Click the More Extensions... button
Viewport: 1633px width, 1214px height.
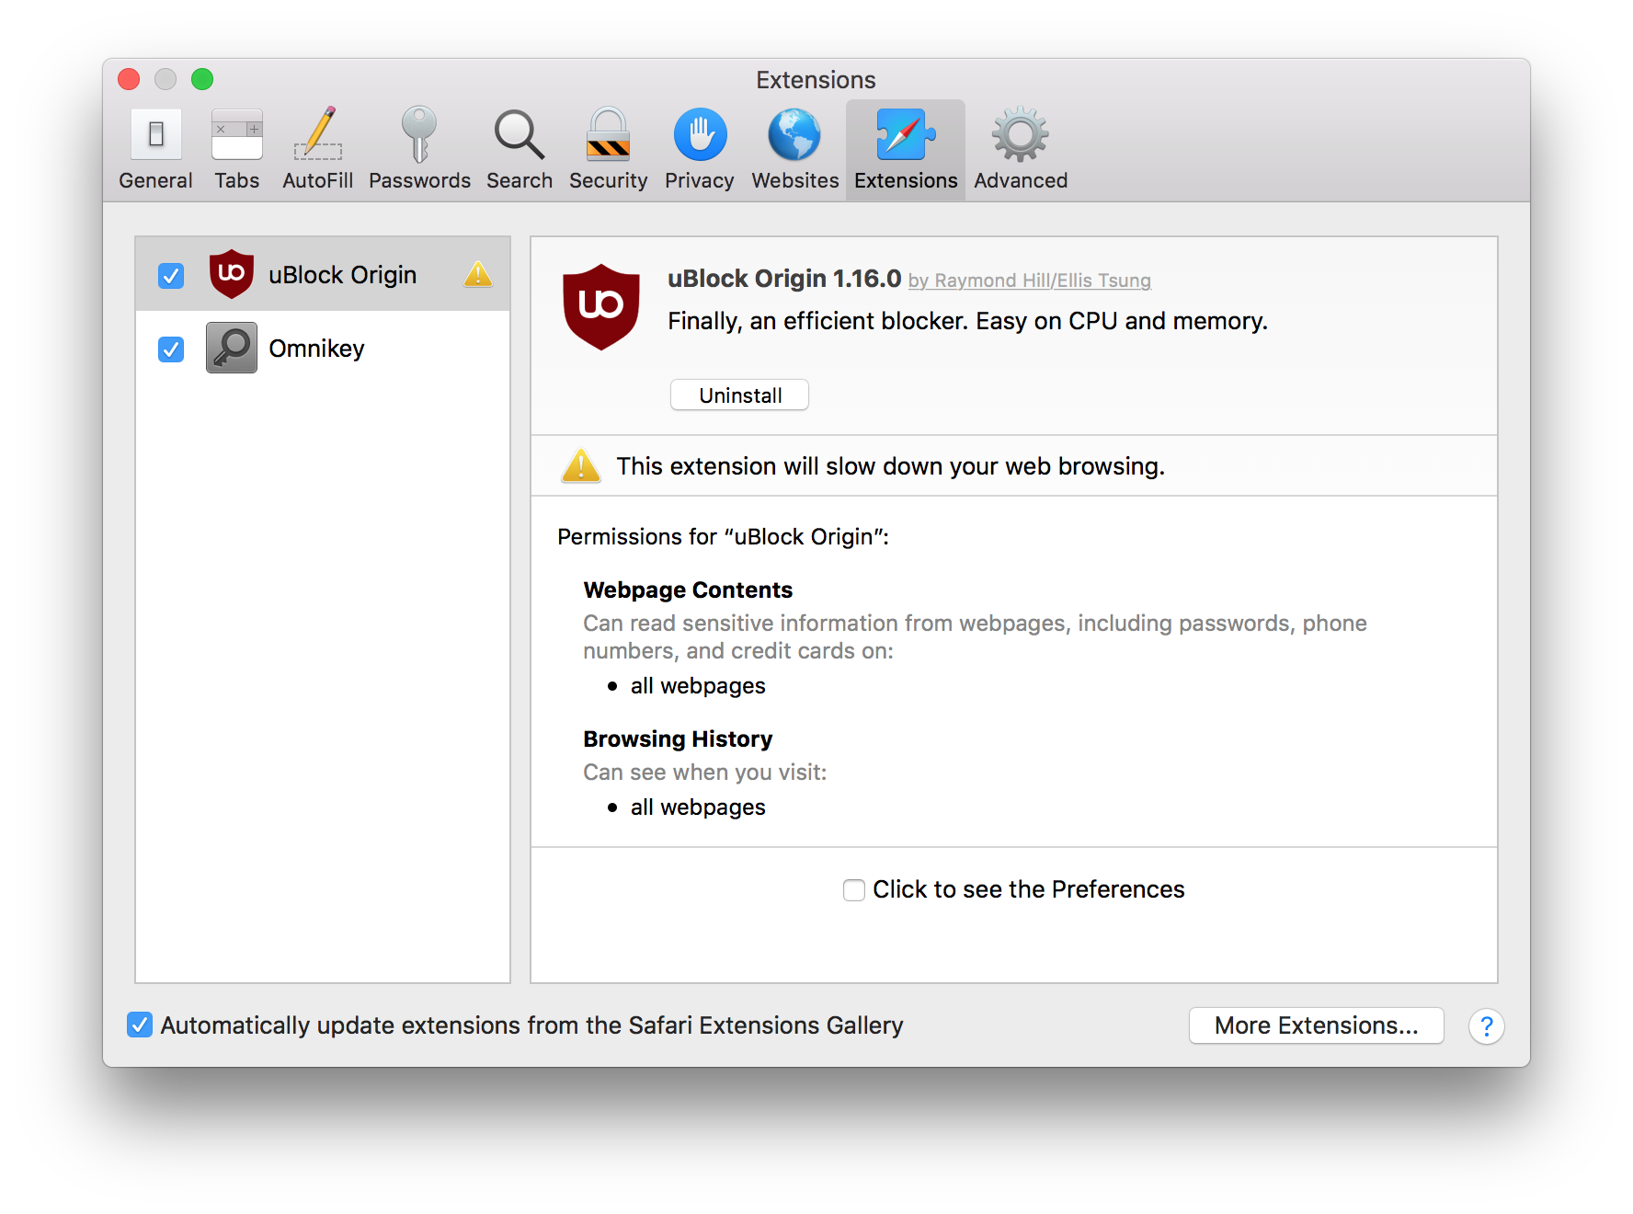click(x=1316, y=1025)
